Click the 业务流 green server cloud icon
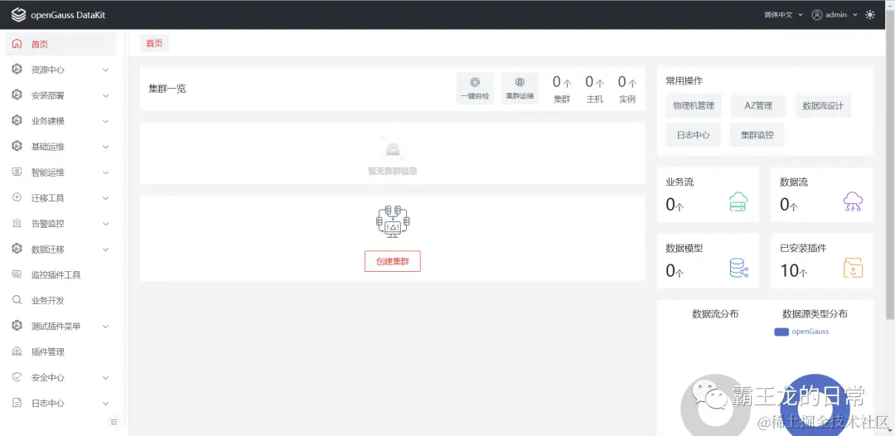 pyautogui.click(x=738, y=202)
